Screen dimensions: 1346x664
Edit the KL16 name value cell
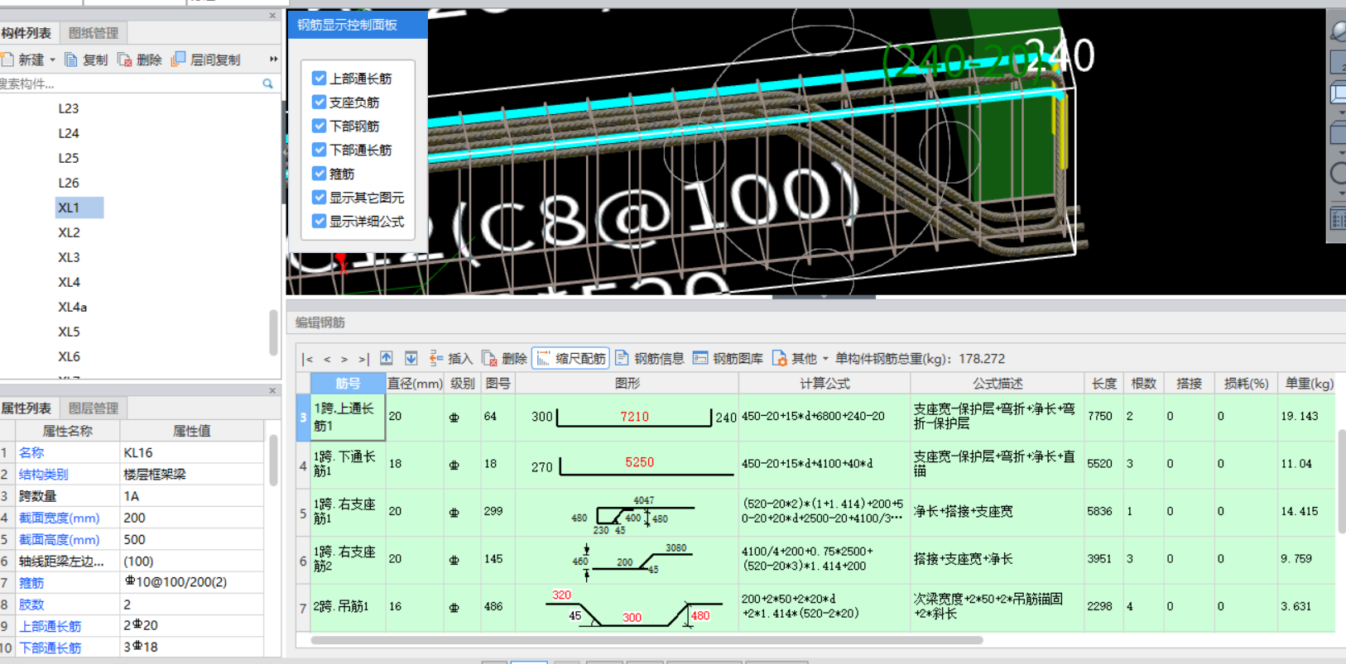pyautogui.click(x=191, y=452)
